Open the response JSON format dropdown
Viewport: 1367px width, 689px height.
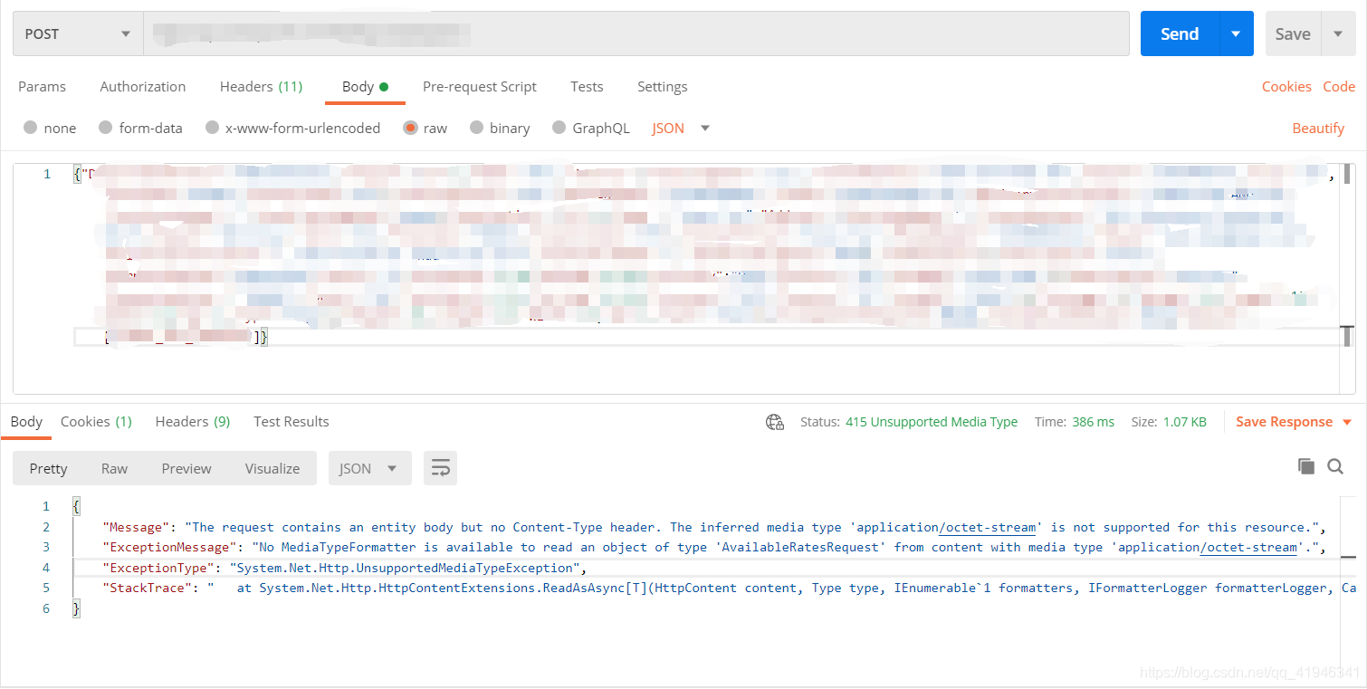pyautogui.click(x=369, y=468)
